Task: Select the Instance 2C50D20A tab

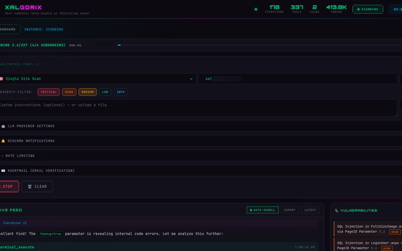Action: [x=44, y=29]
